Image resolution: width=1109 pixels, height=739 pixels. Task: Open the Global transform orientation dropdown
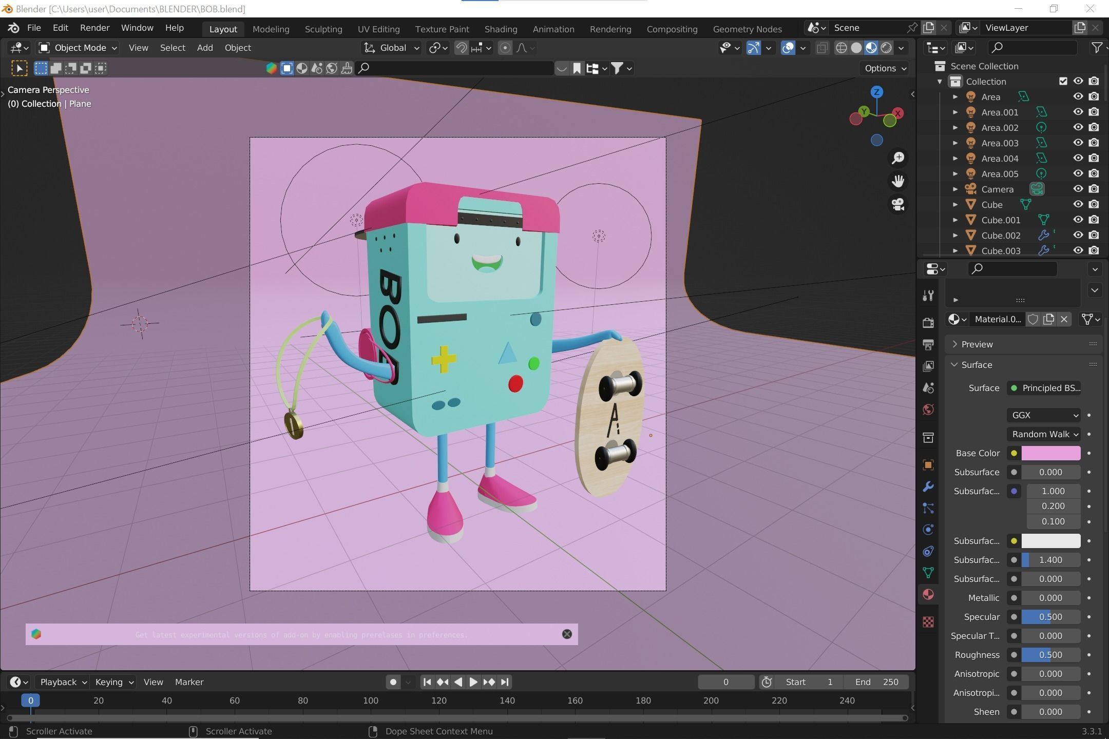pyautogui.click(x=391, y=48)
